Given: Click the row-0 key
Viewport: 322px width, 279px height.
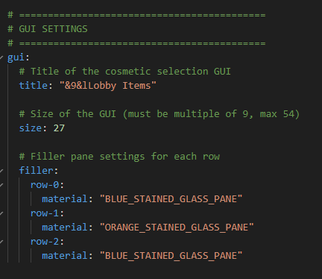Looking at the screenshot, I should tap(45, 185).
